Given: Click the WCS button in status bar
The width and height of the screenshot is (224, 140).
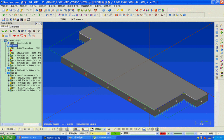Looking at the screenshot, I should pos(202,134).
